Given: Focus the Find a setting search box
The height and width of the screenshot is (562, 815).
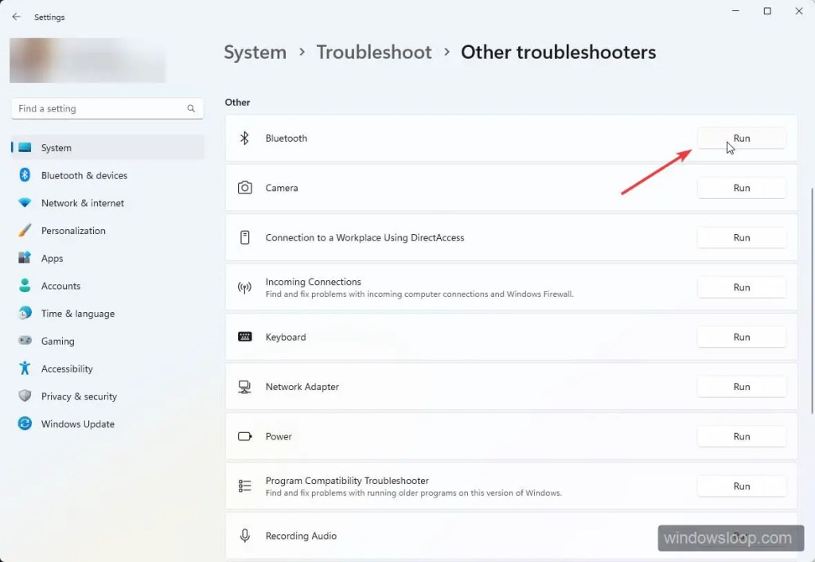Looking at the screenshot, I should coord(99,108).
